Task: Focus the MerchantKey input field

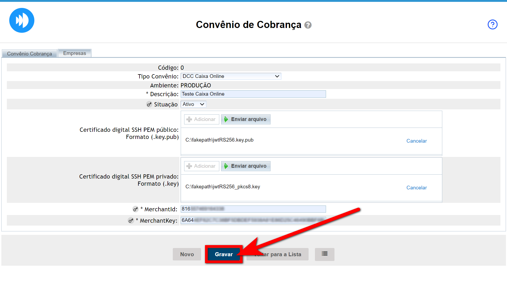Action: click(x=253, y=220)
